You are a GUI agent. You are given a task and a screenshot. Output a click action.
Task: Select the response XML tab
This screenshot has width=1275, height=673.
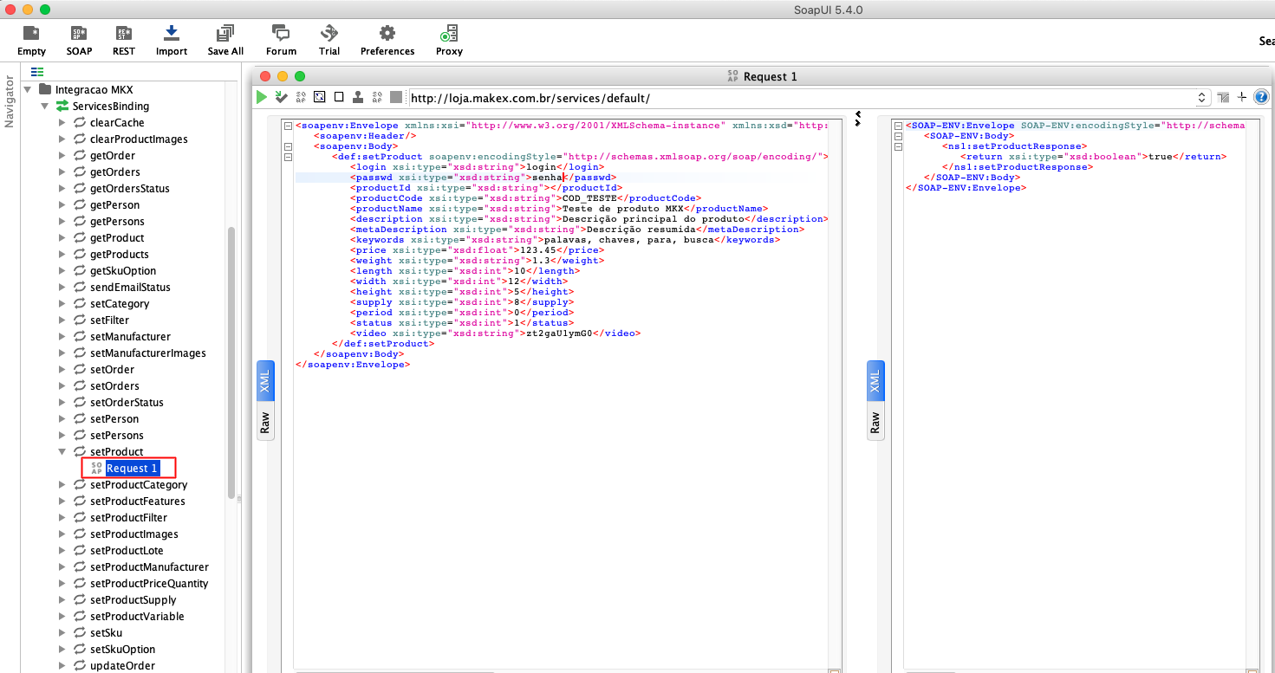[x=875, y=382]
